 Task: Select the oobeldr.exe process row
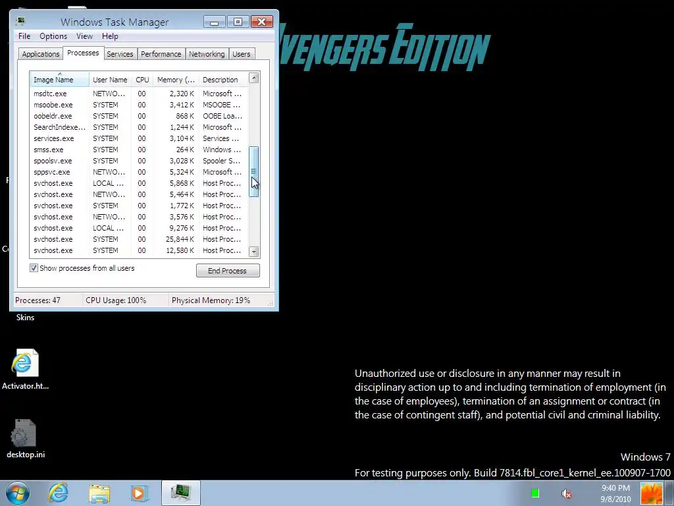pos(139,116)
